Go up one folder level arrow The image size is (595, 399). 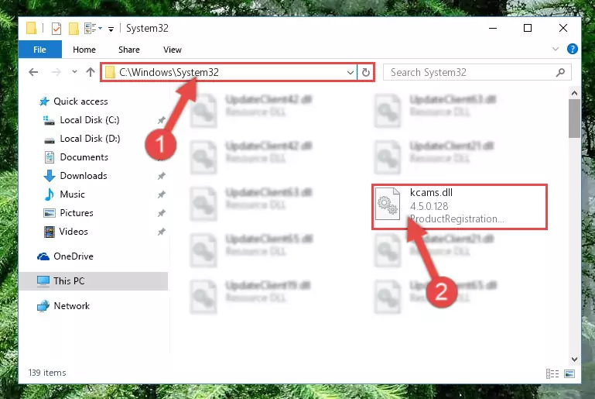coord(91,72)
